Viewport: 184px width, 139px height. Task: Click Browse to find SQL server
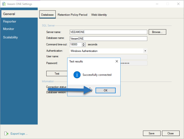click(157, 32)
